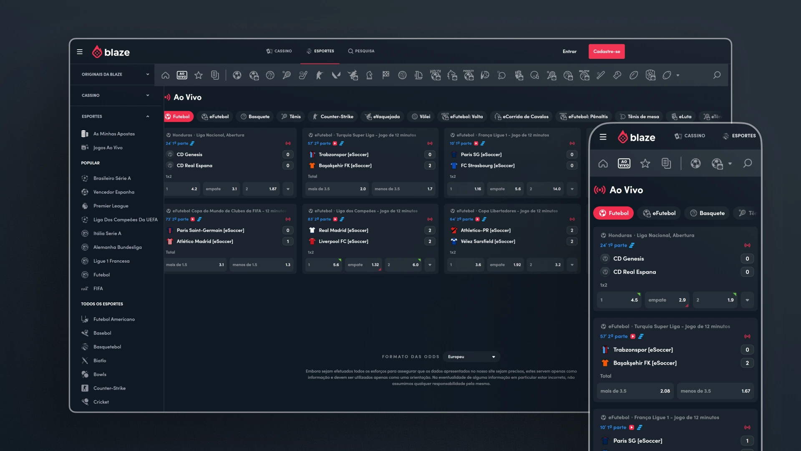Toggle the eFutebol filter chip on desktop
801x451 pixels.
(215, 117)
